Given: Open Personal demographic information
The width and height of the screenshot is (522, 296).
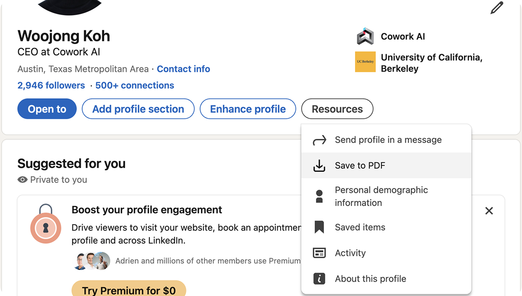Looking at the screenshot, I should click(x=386, y=196).
